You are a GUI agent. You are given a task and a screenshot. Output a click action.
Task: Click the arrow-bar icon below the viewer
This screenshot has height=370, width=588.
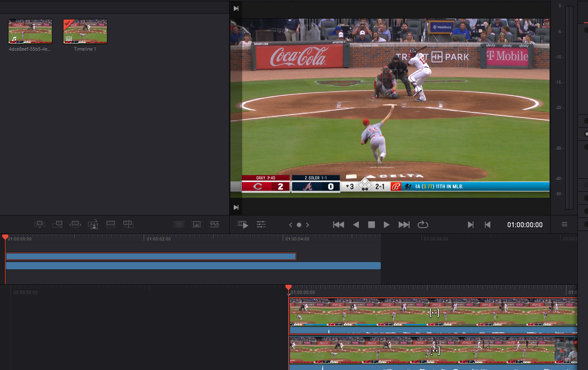click(236, 207)
